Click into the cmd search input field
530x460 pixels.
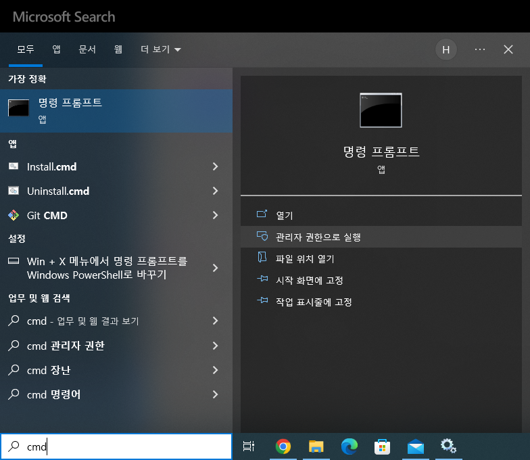116,446
